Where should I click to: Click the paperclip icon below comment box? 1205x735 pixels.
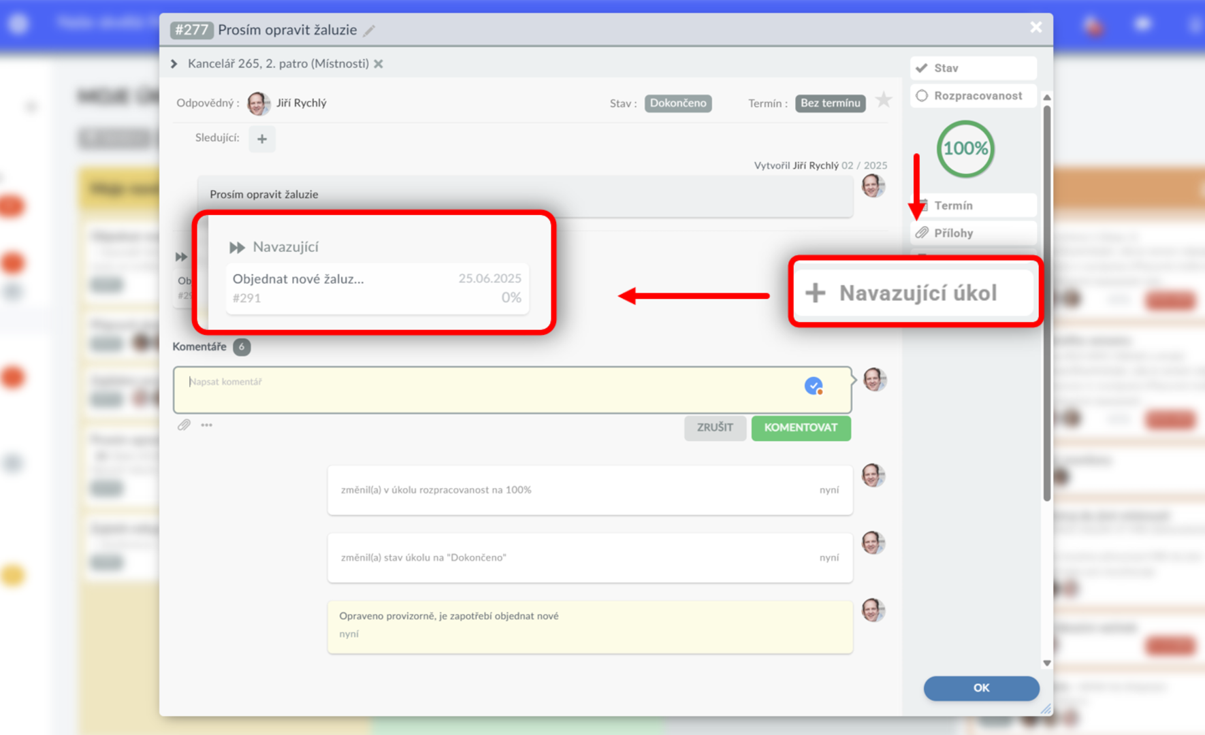(x=184, y=425)
